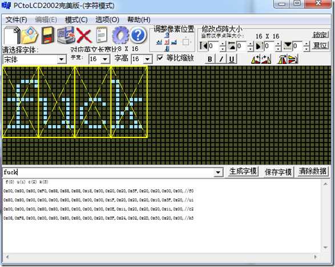Expand the text input history dropdown arrow
This screenshot has width=335, height=267.
218,172
